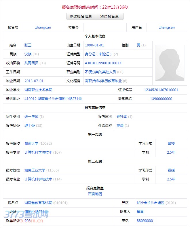Image resolution: width=190 pixels, height=228 pixels.
Task: Click second choice school 湖南工业大学
Action: [35, 170]
